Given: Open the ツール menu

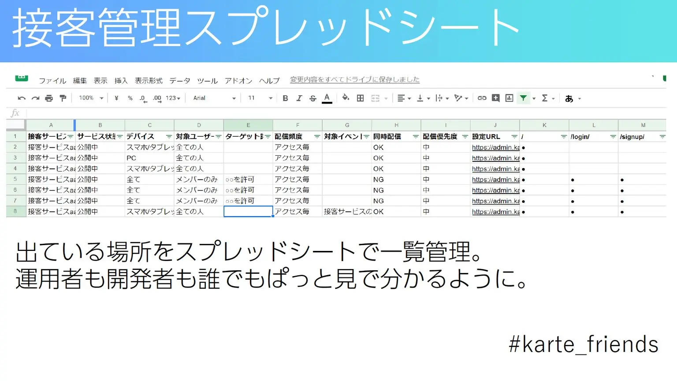Looking at the screenshot, I should click(207, 80).
